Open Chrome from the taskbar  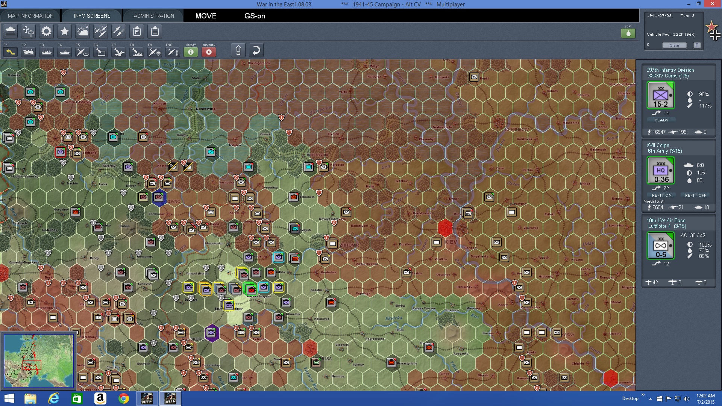coord(123,398)
